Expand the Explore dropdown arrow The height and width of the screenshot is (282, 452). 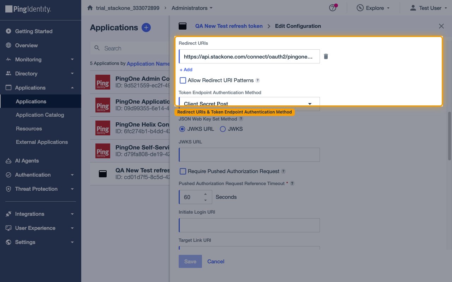point(388,8)
